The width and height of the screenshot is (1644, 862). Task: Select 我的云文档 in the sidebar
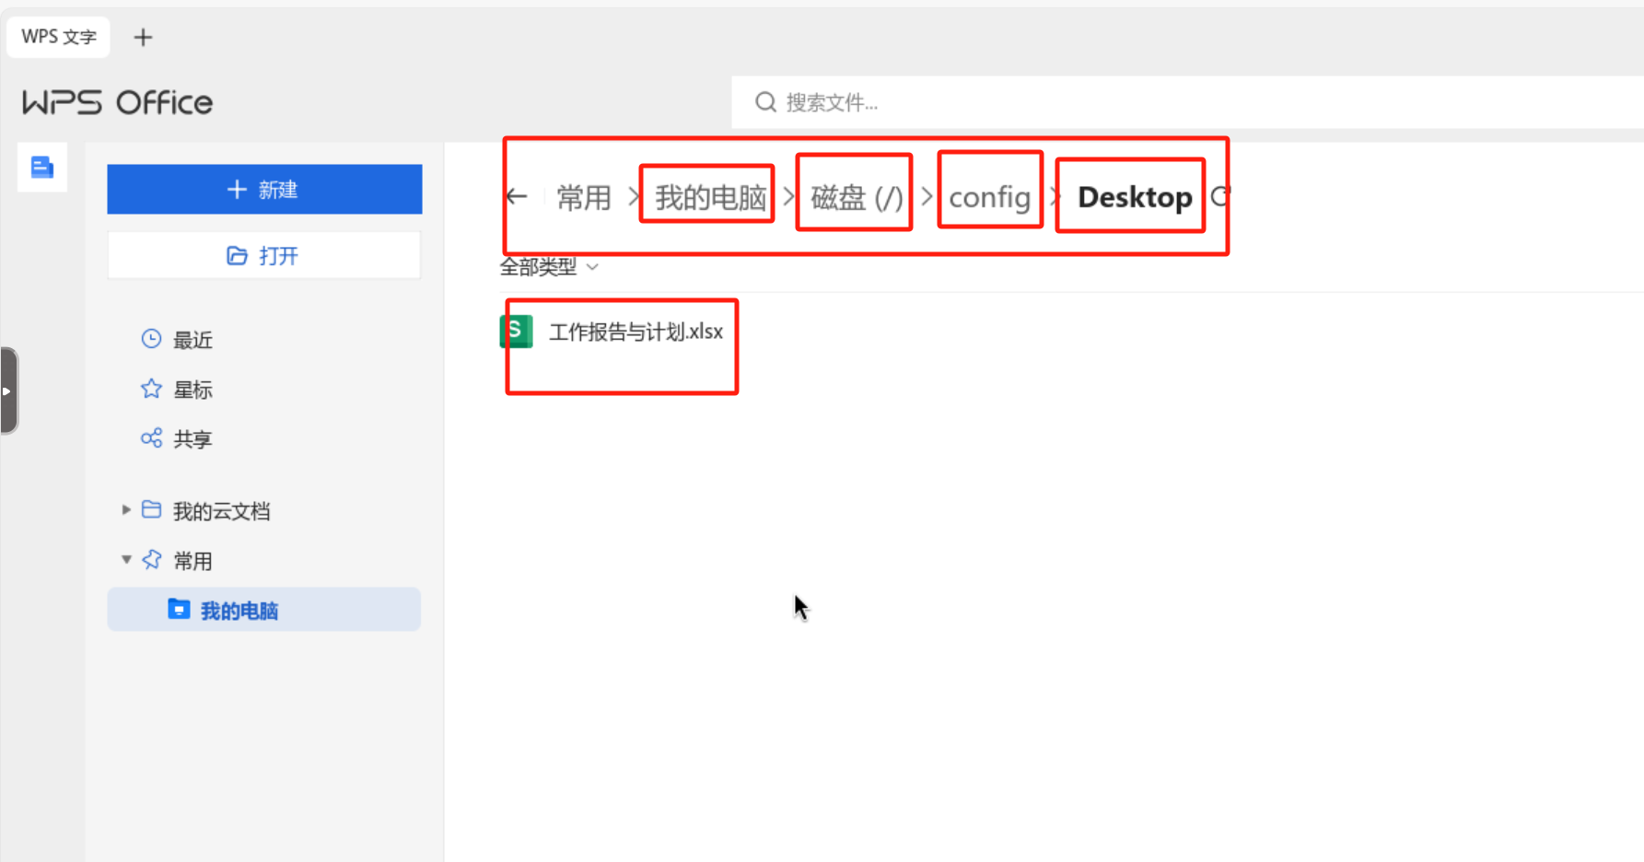point(222,511)
